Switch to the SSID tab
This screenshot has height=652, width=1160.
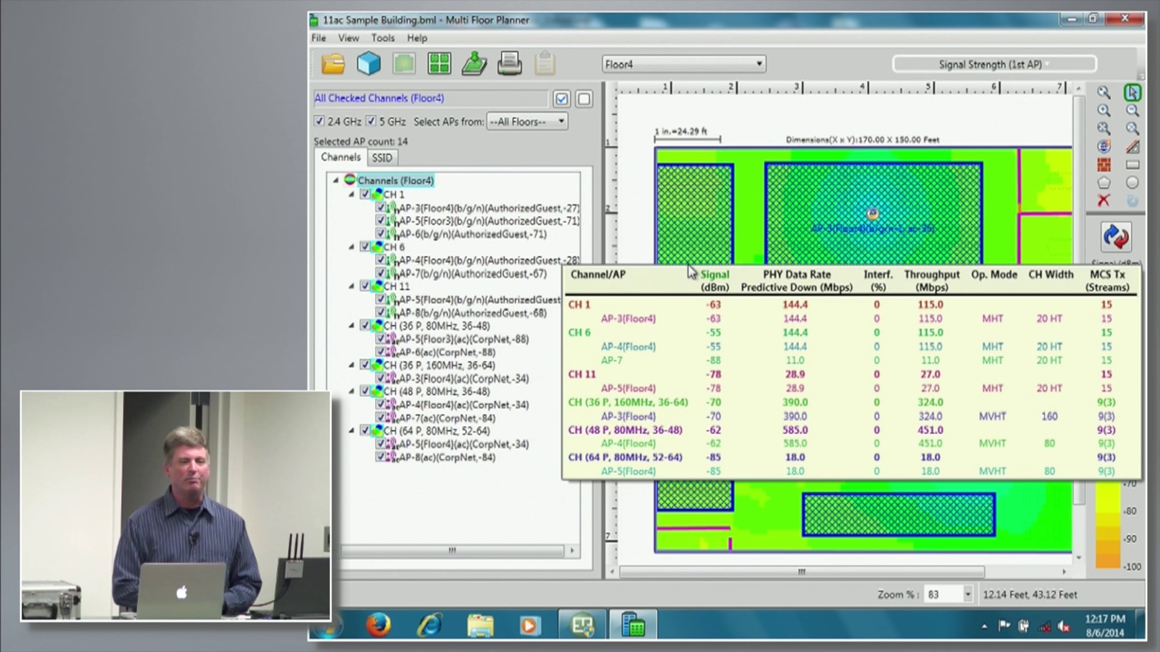(382, 158)
